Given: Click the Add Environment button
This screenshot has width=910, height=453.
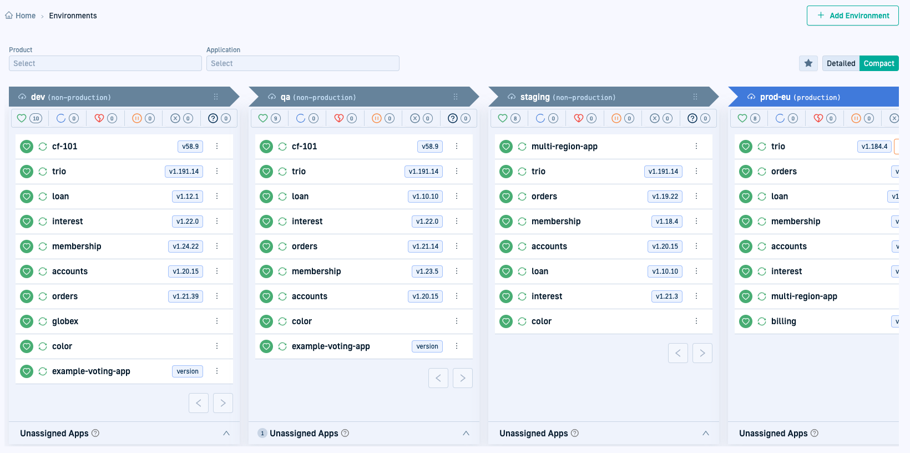Looking at the screenshot, I should tap(853, 16).
